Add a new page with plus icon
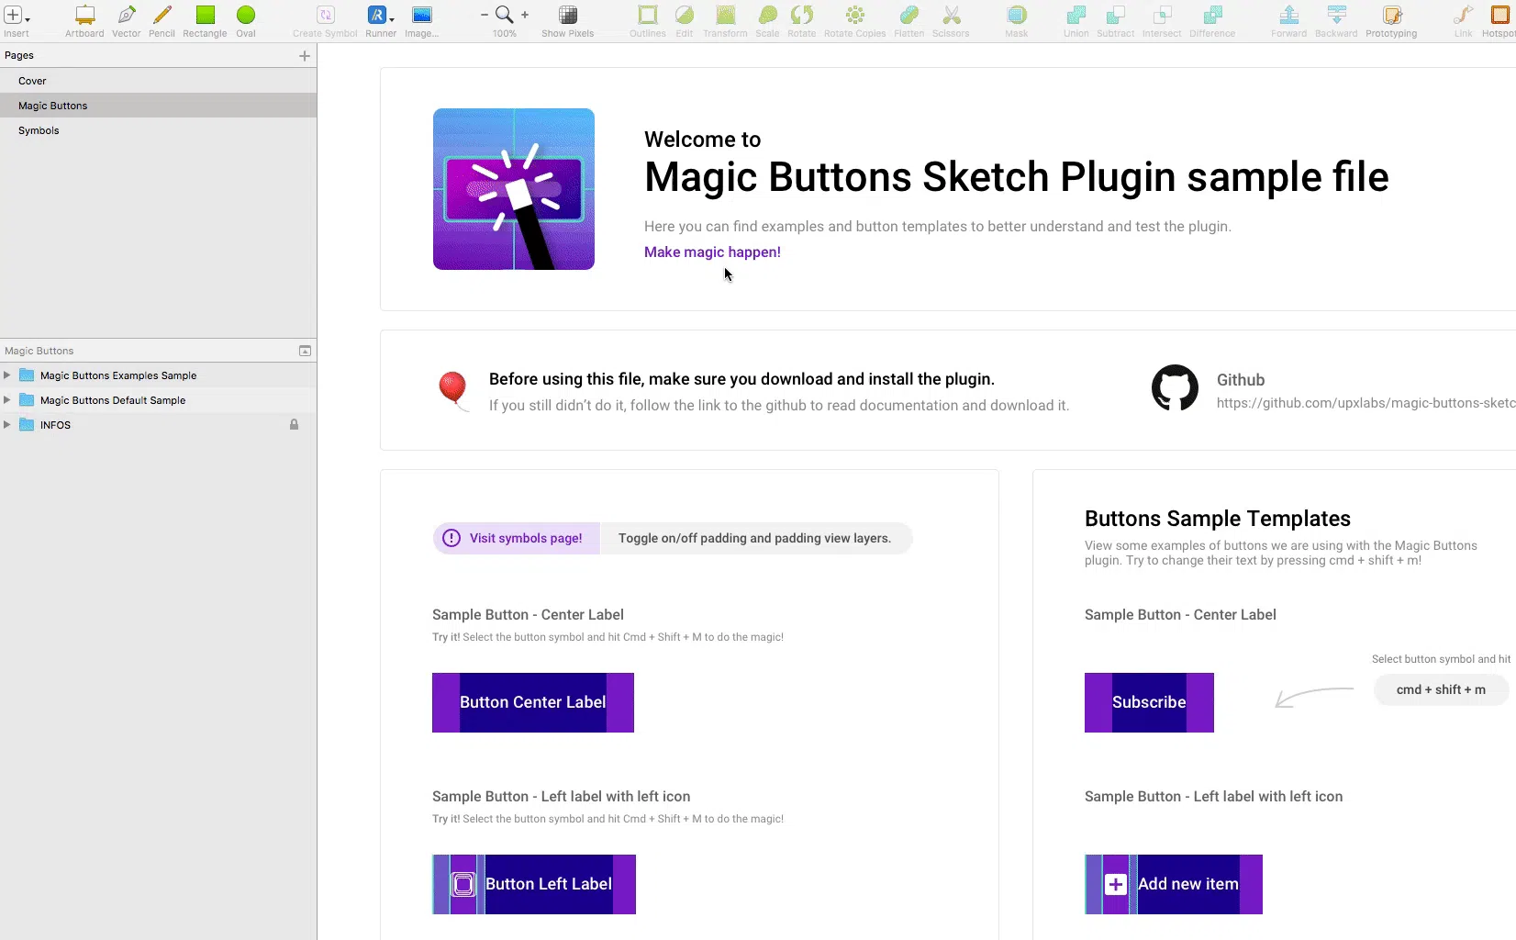This screenshot has height=940, width=1516. click(305, 56)
